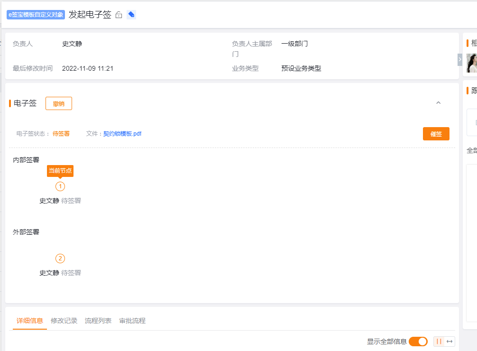Open the 流程列表 tab

[98, 321]
